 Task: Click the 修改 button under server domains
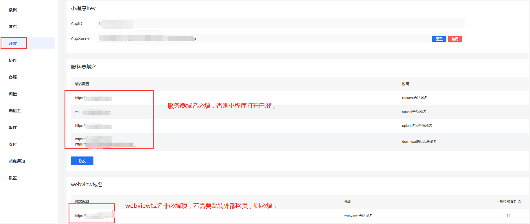click(x=82, y=161)
